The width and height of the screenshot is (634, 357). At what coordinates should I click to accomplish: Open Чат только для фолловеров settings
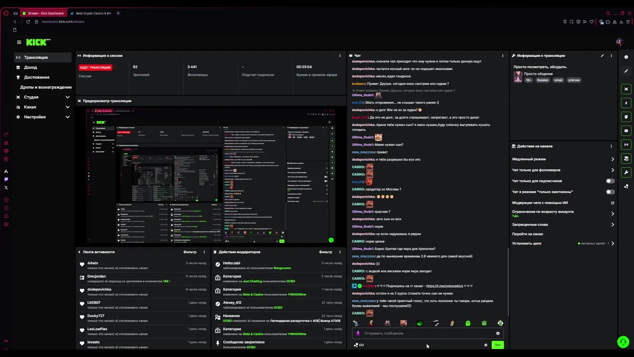tap(563, 170)
